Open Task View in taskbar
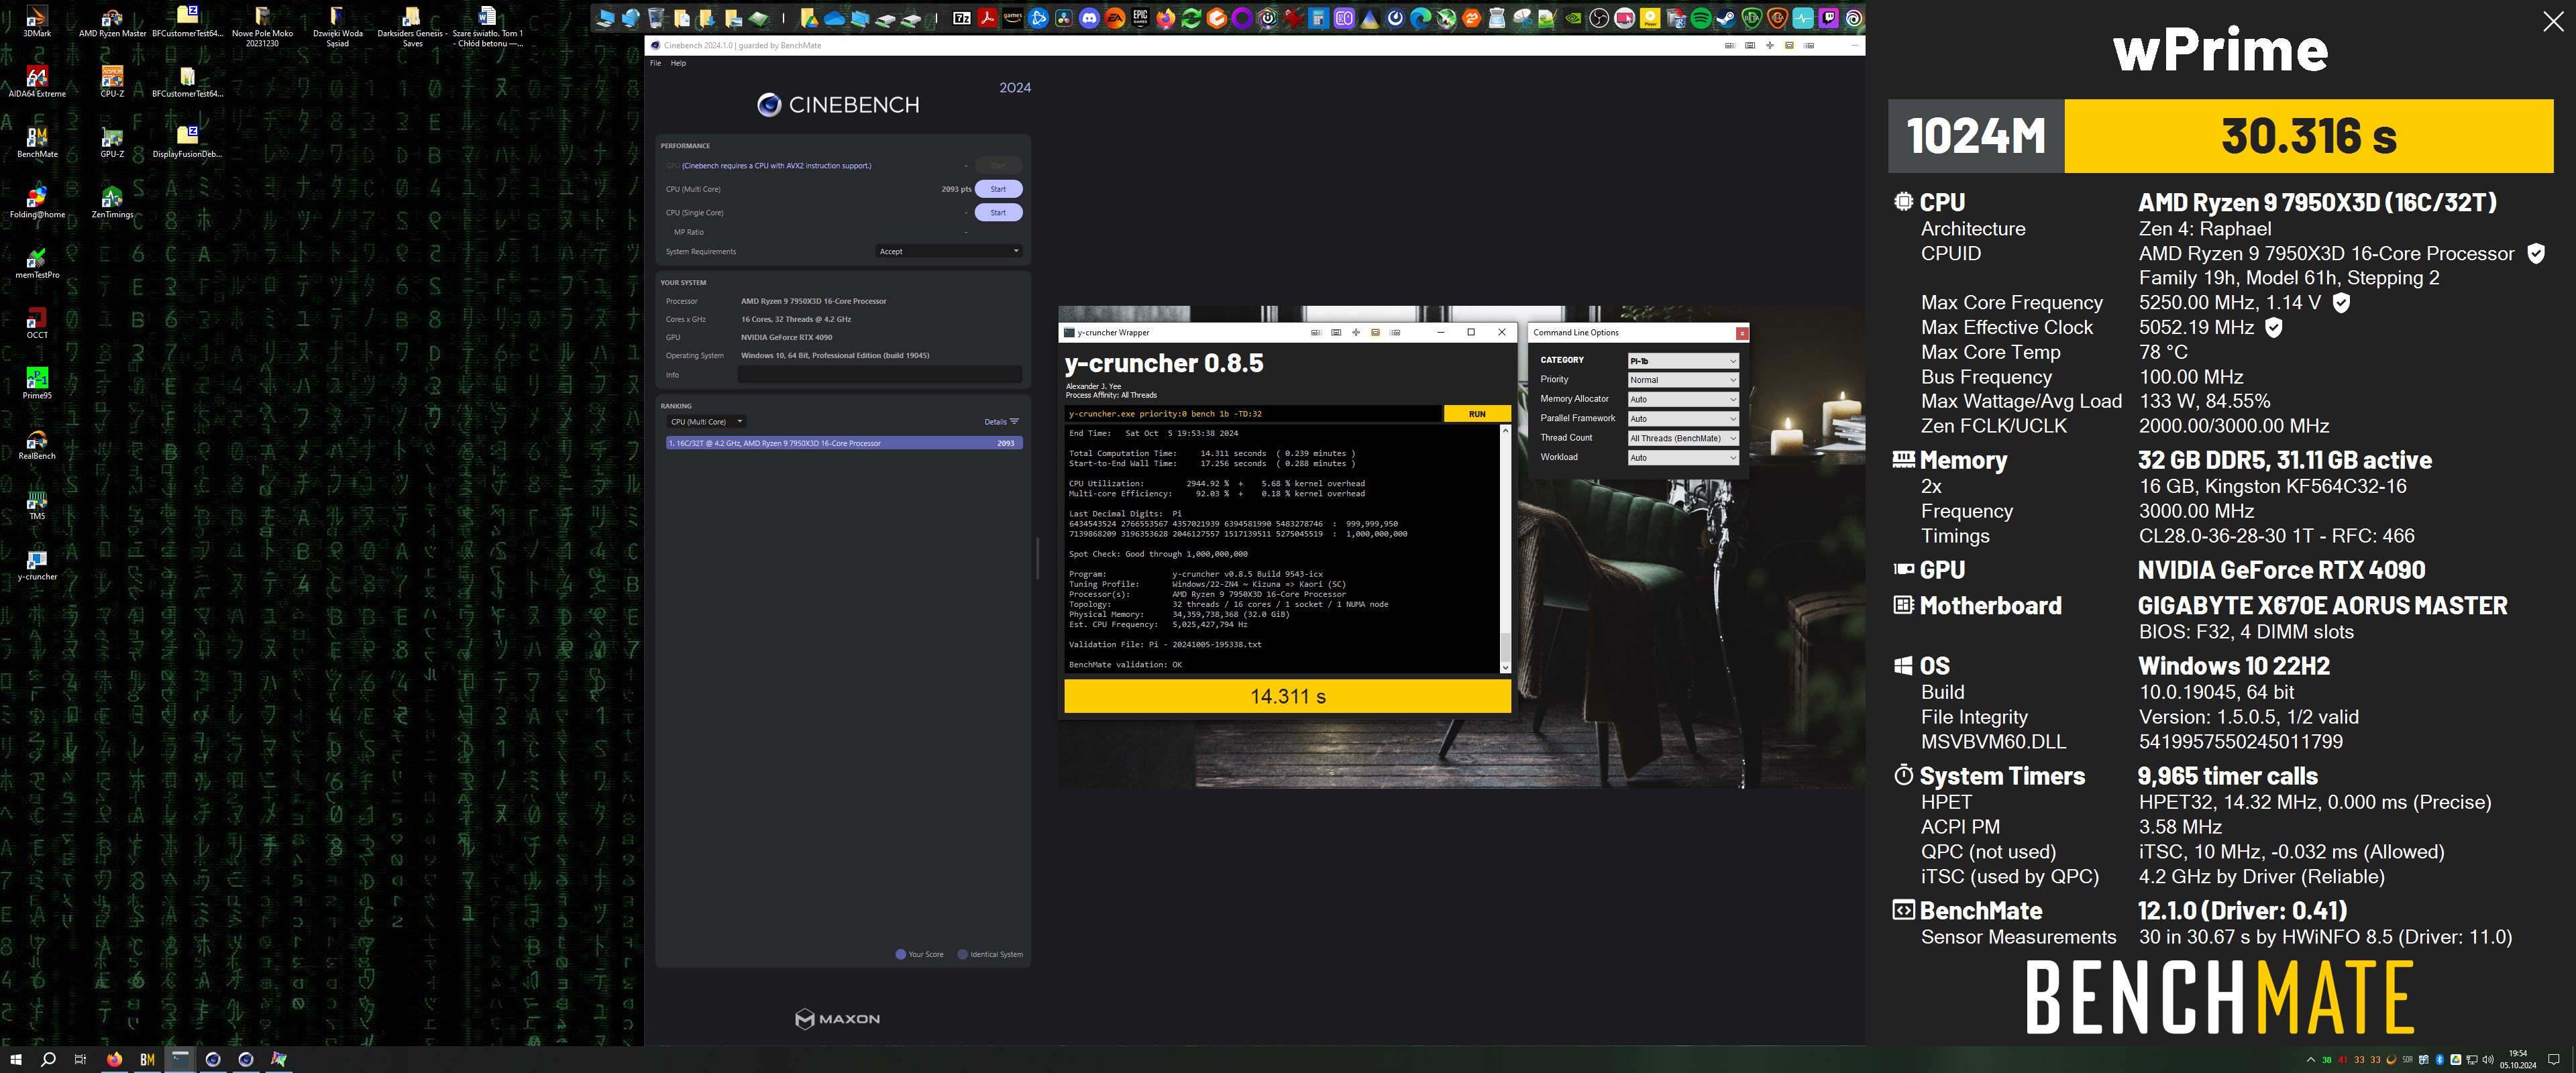The image size is (2576, 1073). pos(81,1059)
